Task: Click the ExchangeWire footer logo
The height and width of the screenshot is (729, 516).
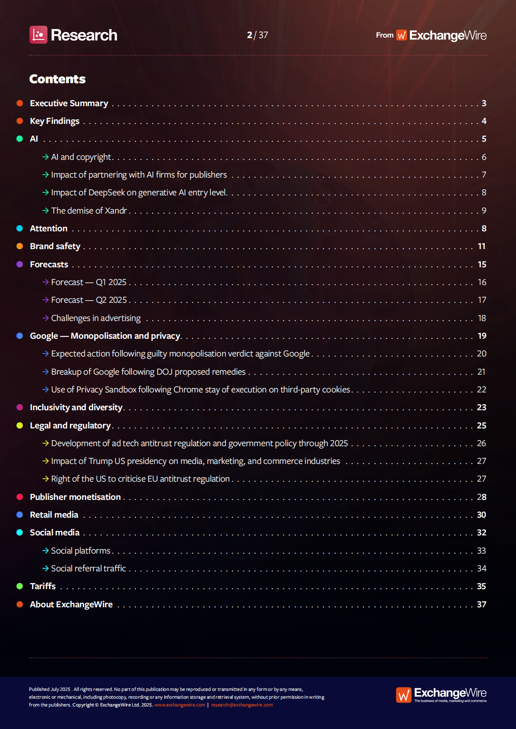Action: (x=441, y=694)
